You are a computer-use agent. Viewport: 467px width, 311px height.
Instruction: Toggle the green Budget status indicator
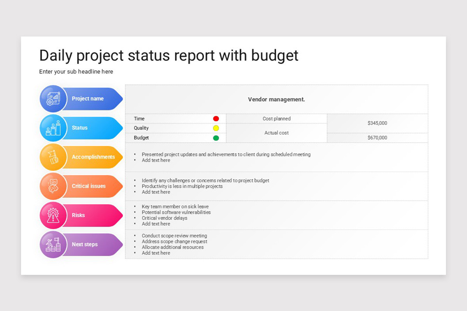pyautogui.click(x=216, y=138)
